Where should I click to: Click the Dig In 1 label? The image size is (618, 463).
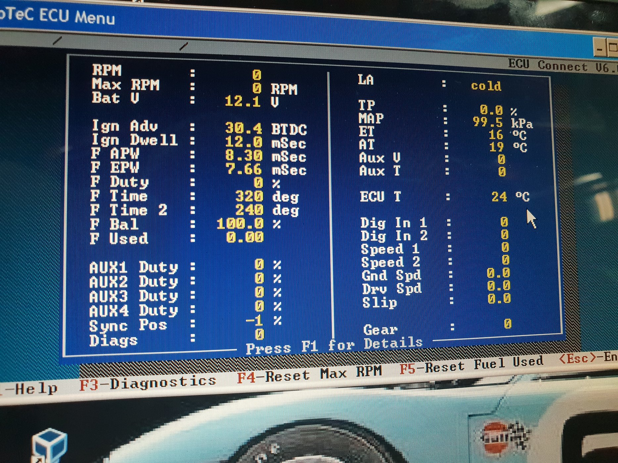point(394,223)
